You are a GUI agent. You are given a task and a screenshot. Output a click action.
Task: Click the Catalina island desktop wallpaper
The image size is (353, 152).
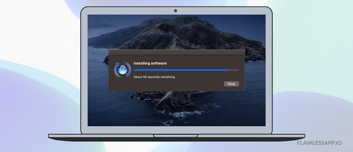177,33
